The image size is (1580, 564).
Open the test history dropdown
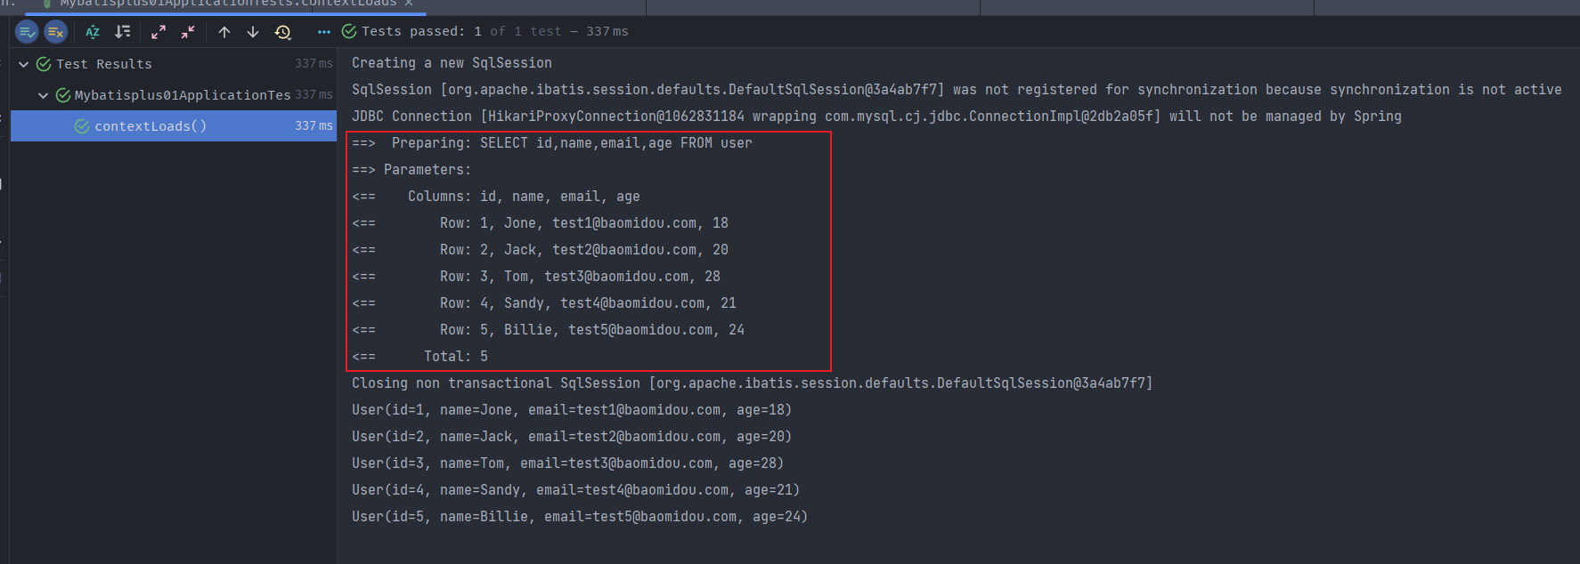click(283, 32)
